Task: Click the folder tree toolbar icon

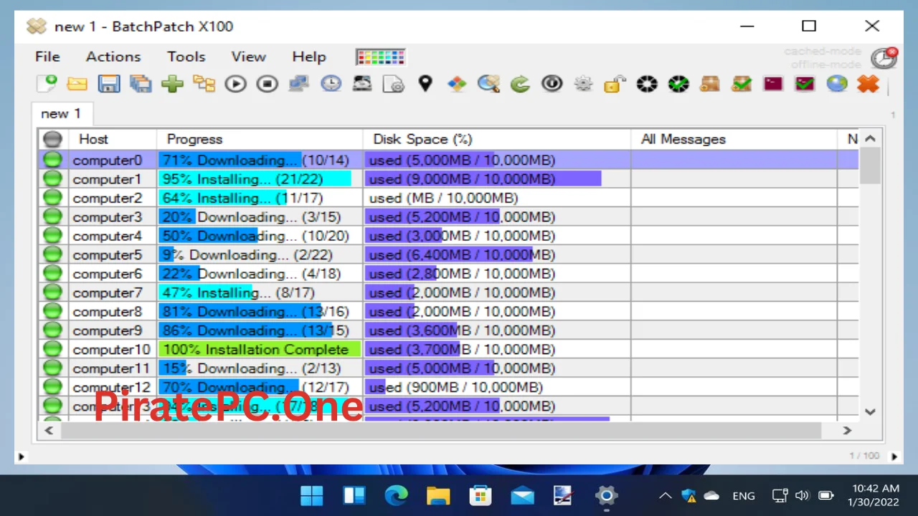Action: pos(204,84)
